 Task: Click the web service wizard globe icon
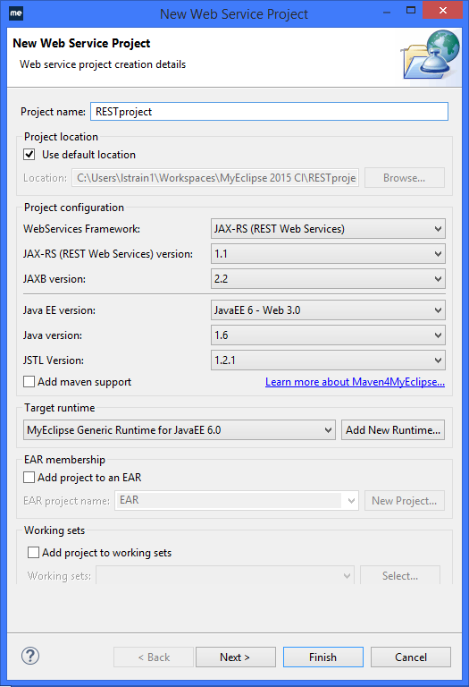(431, 55)
